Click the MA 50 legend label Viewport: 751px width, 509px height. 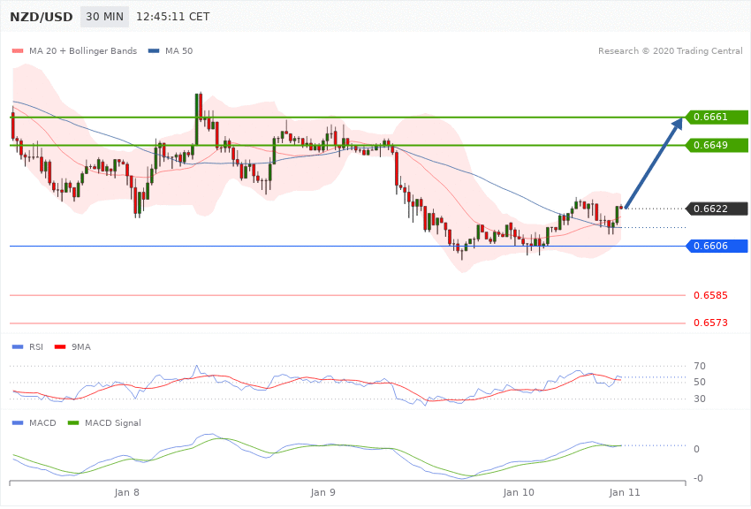click(178, 50)
